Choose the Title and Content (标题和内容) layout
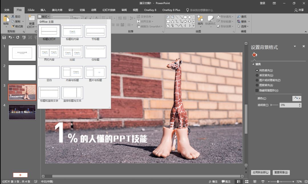The height and width of the screenshot is (184, 308). click(x=72, y=33)
